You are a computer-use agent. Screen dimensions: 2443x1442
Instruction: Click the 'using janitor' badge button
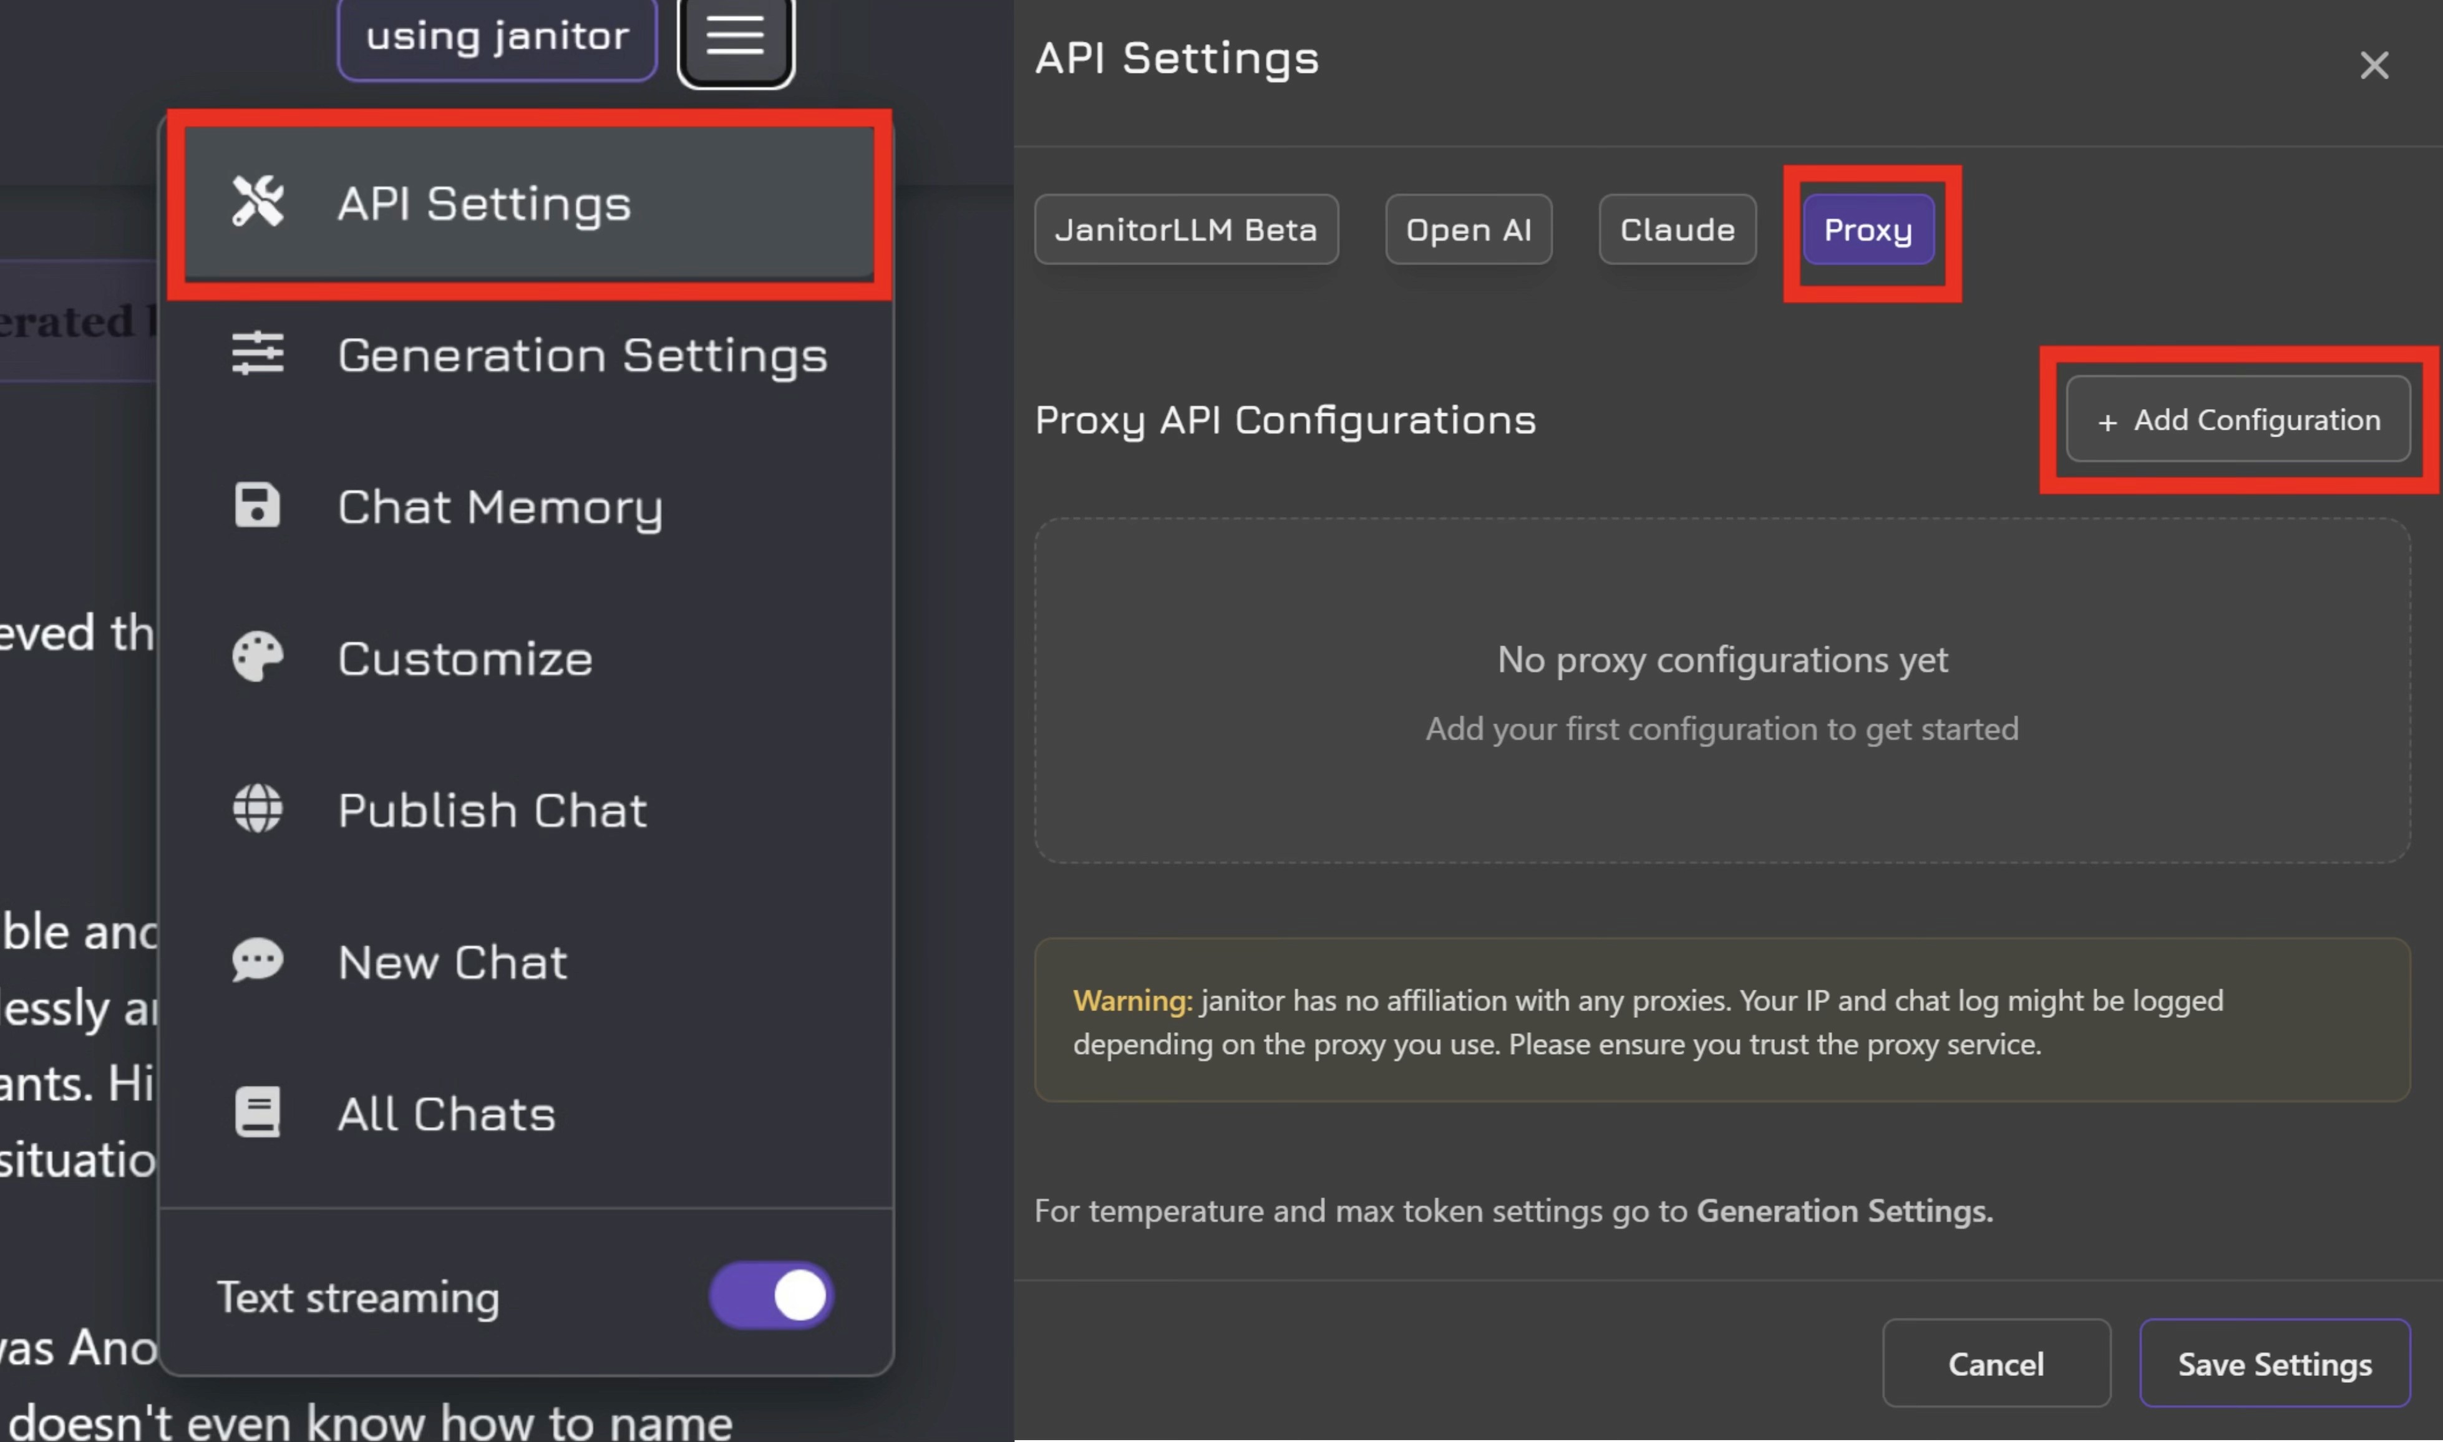point(497,37)
